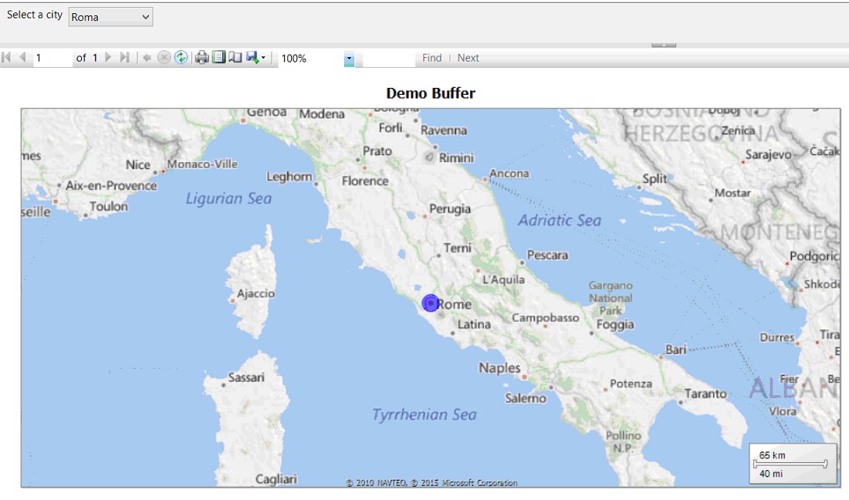This screenshot has height=500, width=849.
Task: Click the Ajaccio label on map
Action: click(255, 293)
